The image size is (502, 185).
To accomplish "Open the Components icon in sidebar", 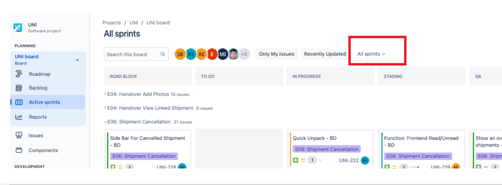I will [19, 150].
